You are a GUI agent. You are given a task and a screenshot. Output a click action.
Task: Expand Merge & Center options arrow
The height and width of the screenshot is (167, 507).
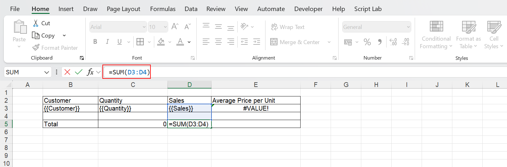coord(329,42)
